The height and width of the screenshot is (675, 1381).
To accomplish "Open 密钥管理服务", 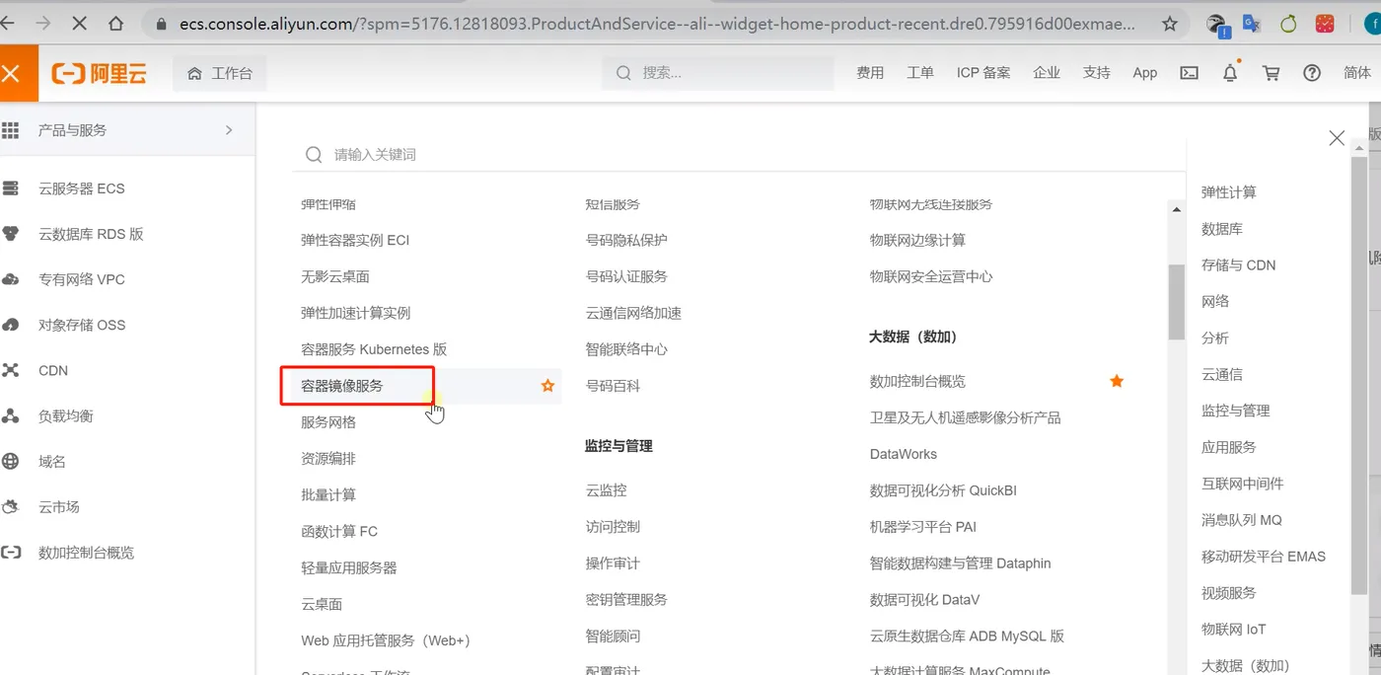I will tap(626, 600).
